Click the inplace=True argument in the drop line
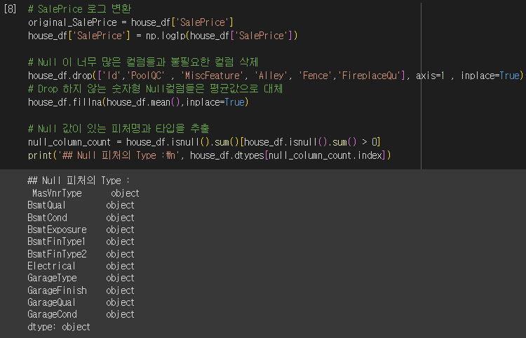This screenshot has width=526, height=338. point(490,76)
